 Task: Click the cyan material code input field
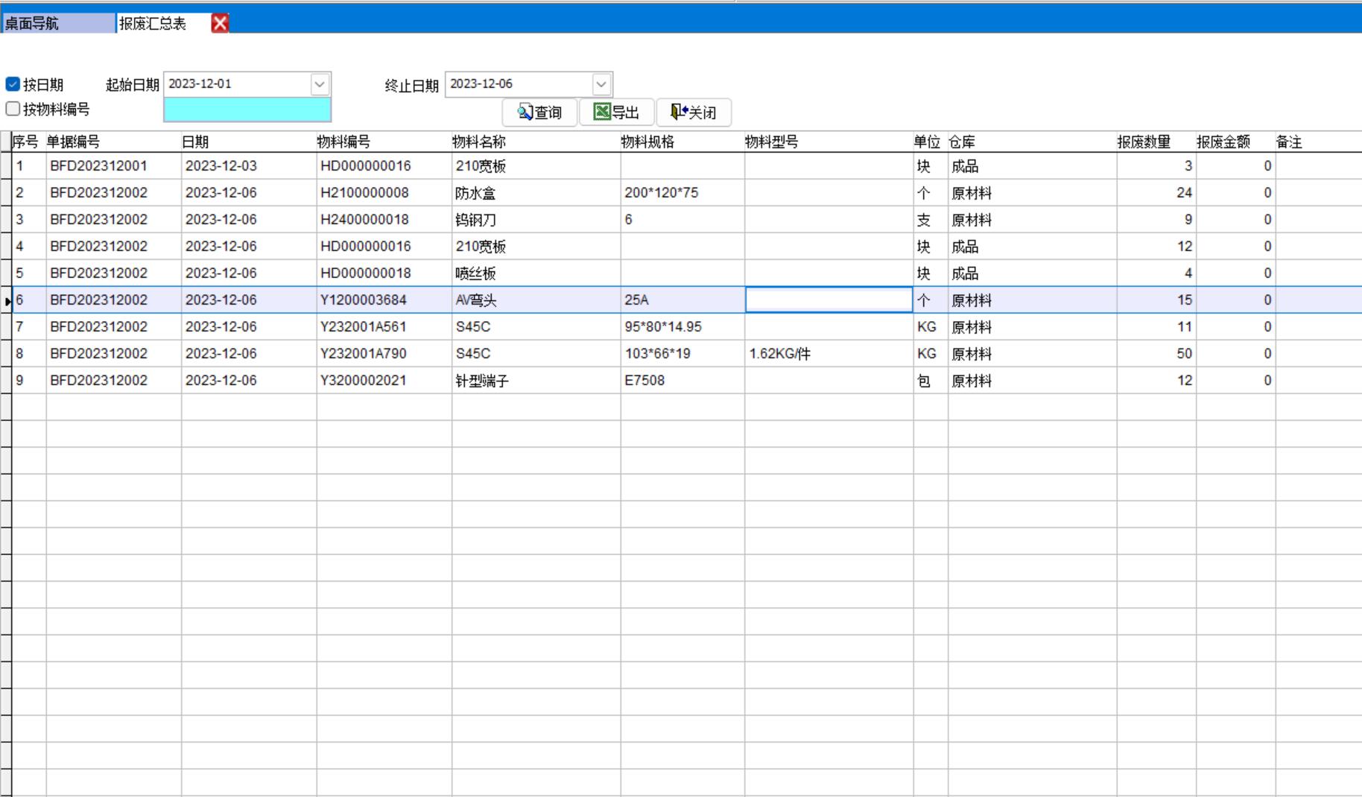[247, 110]
